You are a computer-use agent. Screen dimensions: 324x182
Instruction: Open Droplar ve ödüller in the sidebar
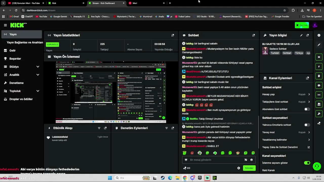pos(22,99)
